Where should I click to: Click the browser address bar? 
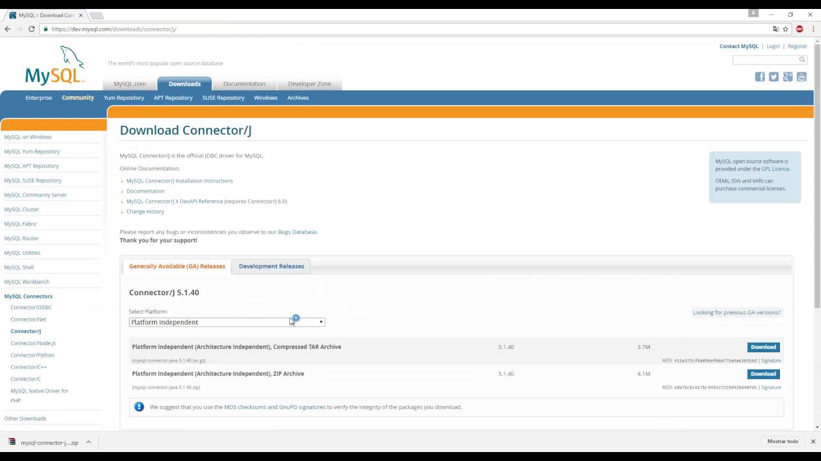coord(410,29)
